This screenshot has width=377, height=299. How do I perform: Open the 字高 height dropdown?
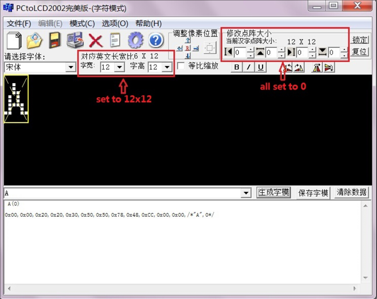coord(167,67)
